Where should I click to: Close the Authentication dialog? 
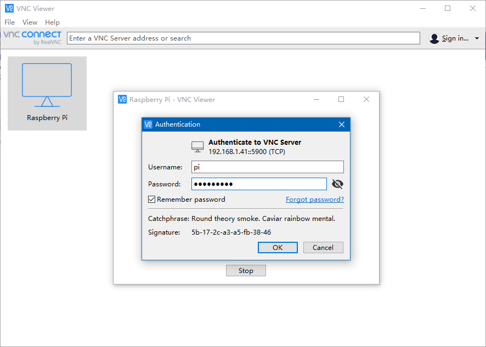[342, 124]
